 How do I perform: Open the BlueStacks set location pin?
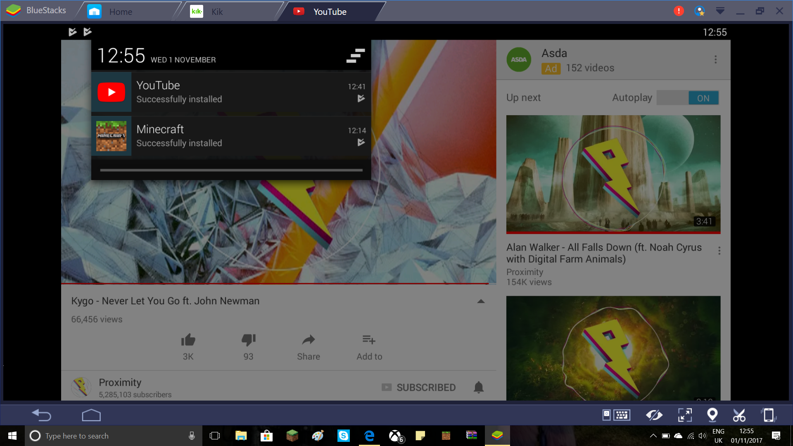coord(712,415)
